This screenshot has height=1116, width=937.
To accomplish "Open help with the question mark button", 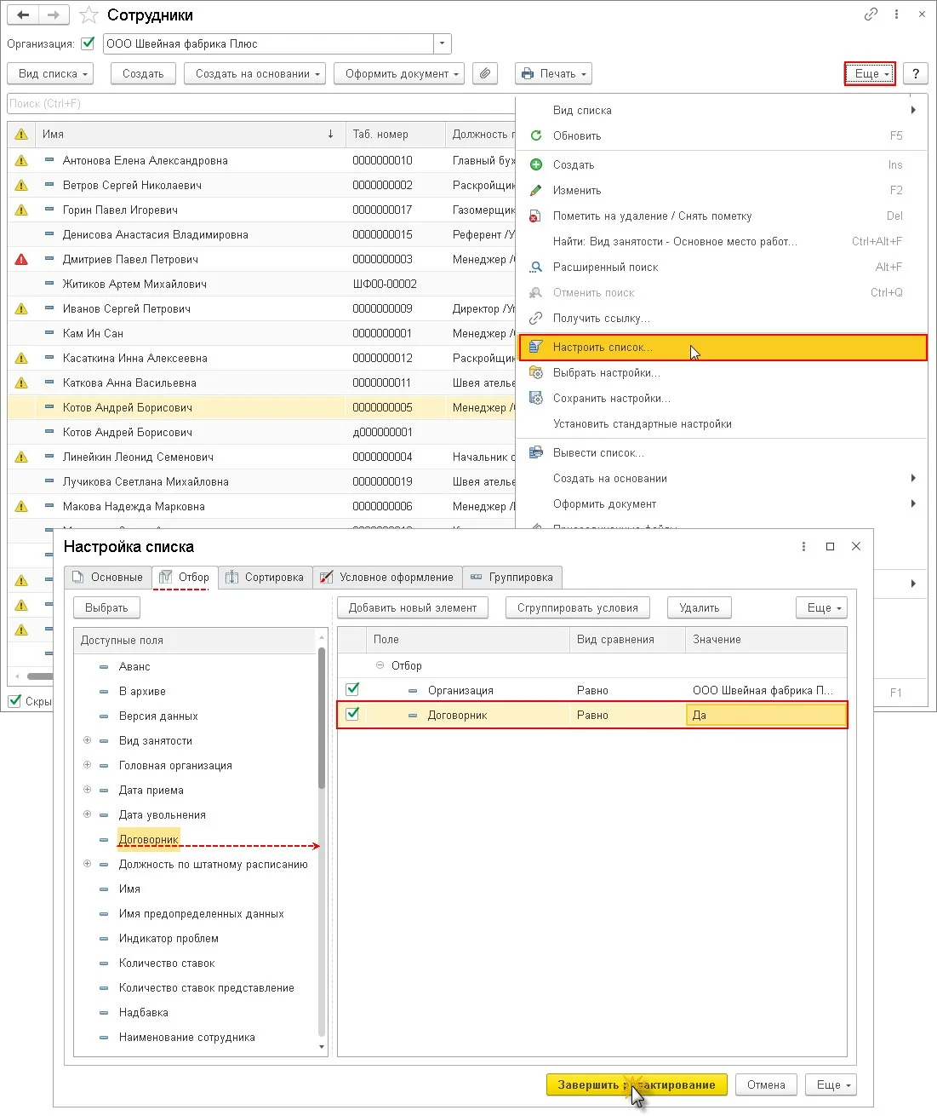I will (x=915, y=74).
